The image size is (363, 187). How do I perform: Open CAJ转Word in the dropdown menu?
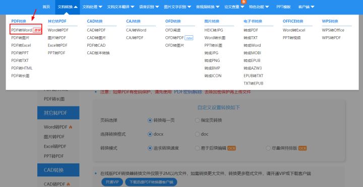click(x=136, y=30)
